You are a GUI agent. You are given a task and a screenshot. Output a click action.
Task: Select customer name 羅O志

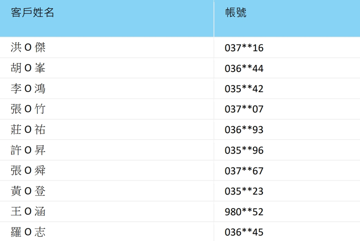(x=28, y=232)
